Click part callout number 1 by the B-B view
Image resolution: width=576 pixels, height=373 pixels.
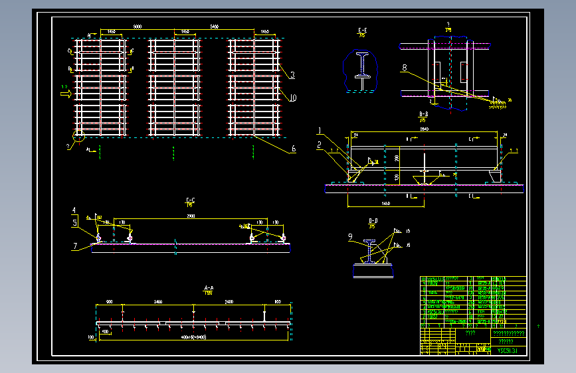point(320,131)
